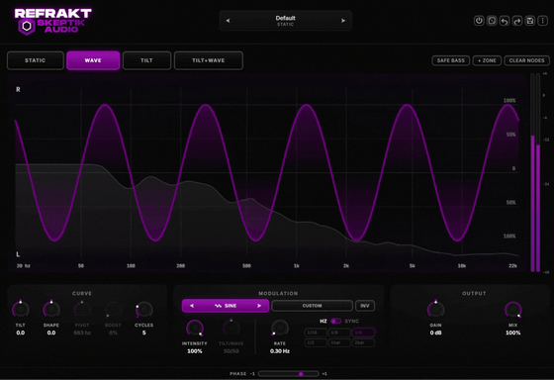Undo the last change
Image resolution: width=554 pixels, height=380 pixels.
point(505,21)
